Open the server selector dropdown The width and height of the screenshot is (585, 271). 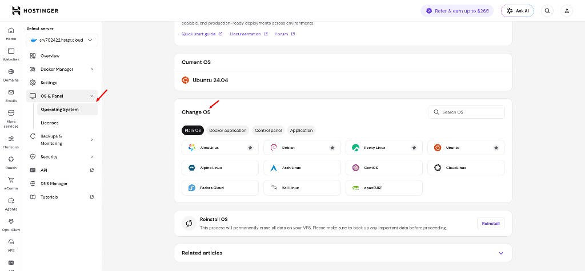(x=62, y=40)
